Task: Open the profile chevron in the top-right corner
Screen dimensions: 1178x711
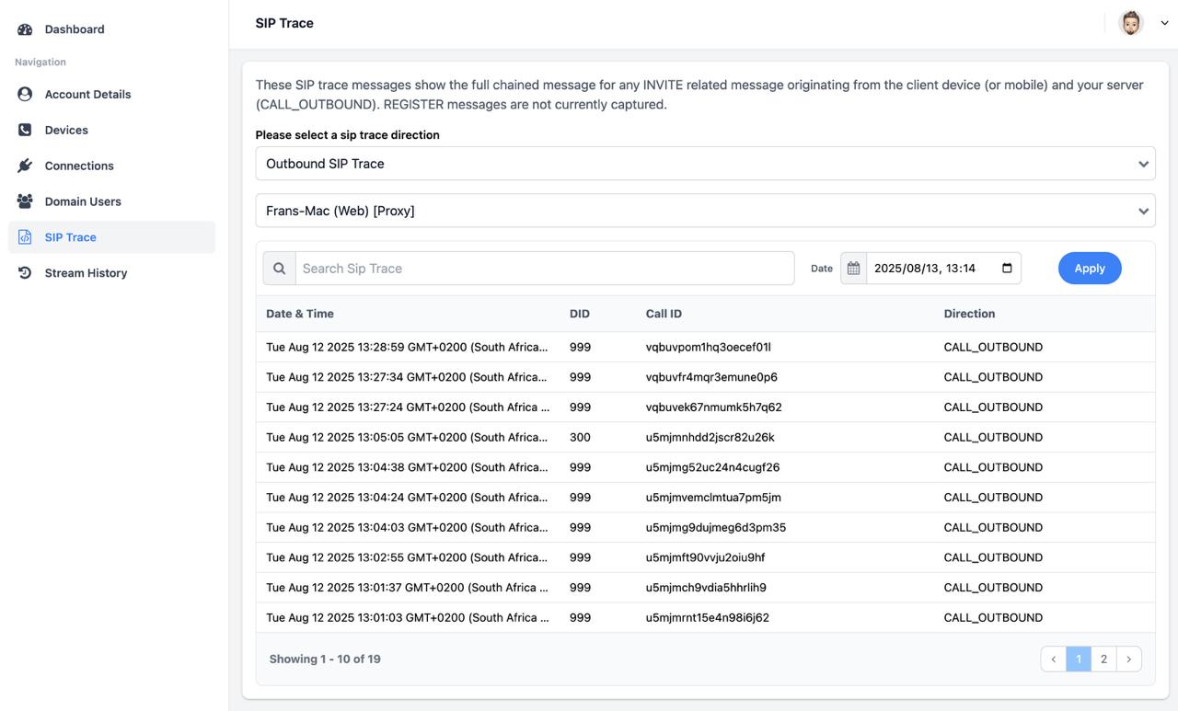Action: tap(1164, 22)
